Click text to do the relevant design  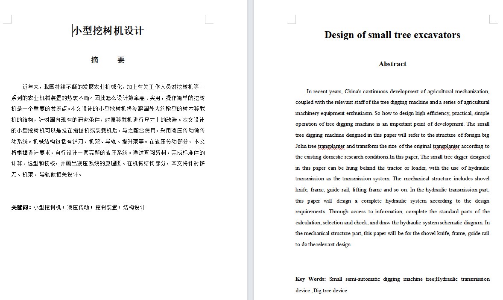[x=323, y=244]
